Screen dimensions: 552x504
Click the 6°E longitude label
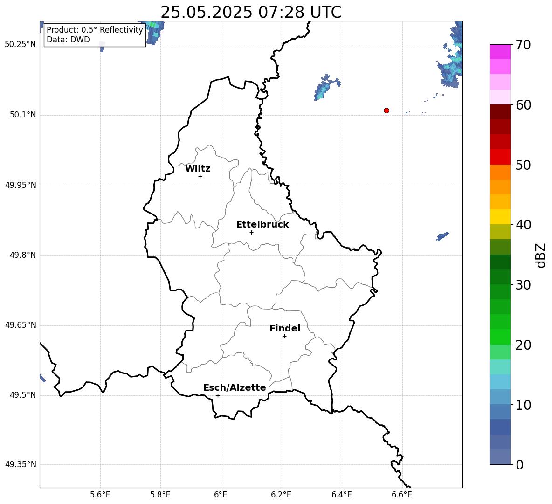(x=221, y=495)
